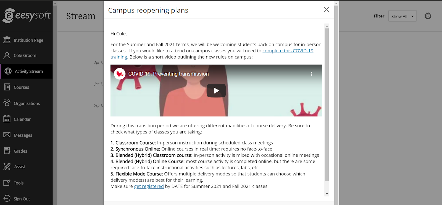Click the Assist wand icon
442x205 pixels.
[7, 167]
